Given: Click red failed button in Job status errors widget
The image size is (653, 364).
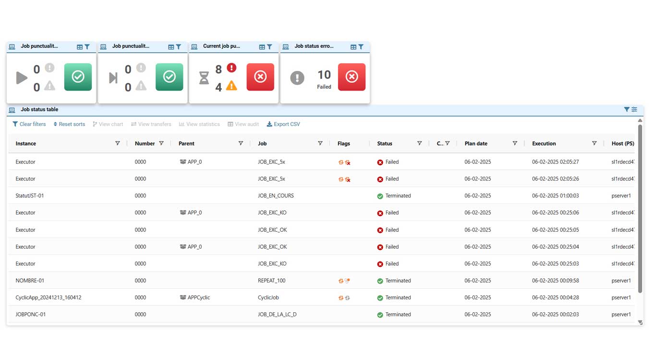Looking at the screenshot, I should pyautogui.click(x=351, y=77).
